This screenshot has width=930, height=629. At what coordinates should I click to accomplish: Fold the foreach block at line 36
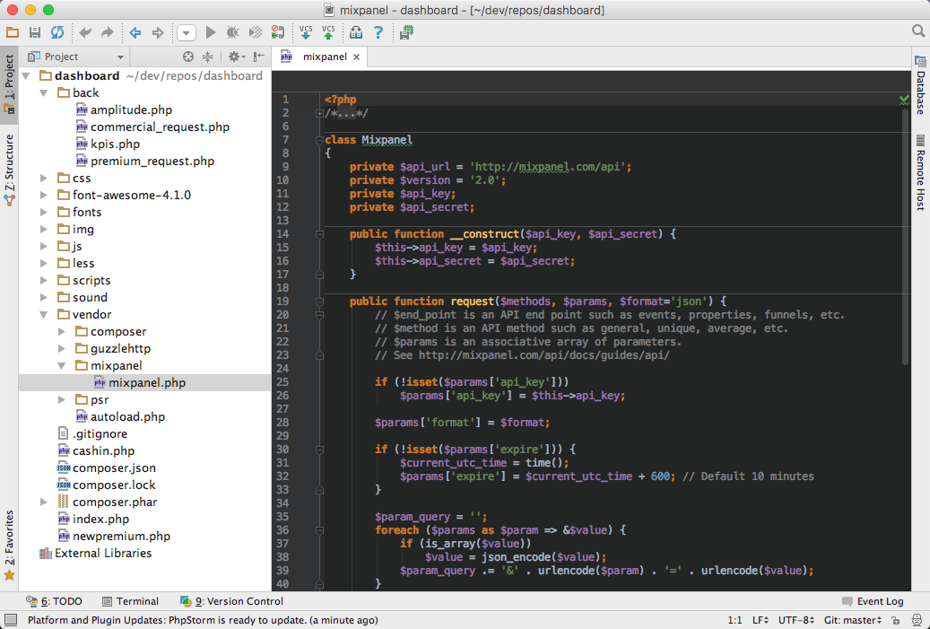[319, 530]
